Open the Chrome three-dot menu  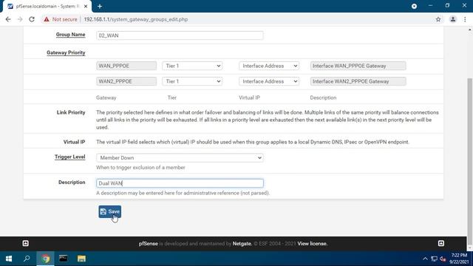click(465, 19)
